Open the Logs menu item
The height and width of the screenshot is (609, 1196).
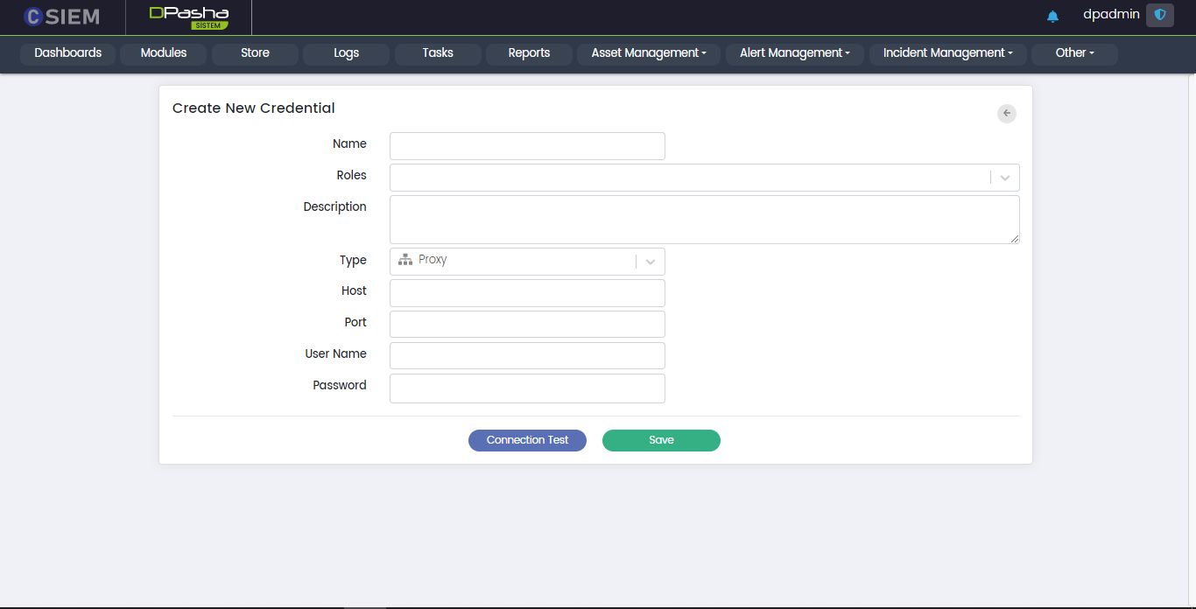point(346,53)
